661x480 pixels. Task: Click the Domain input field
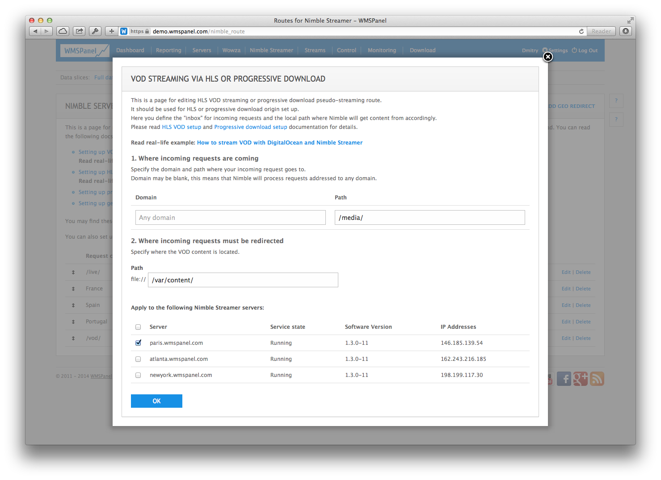tap(231, 218)
